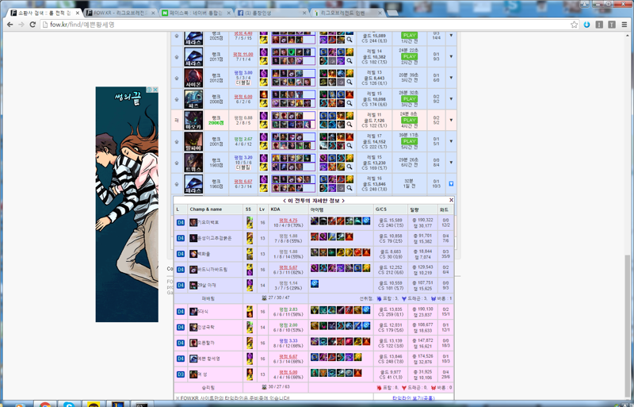Open League of Legends icon in the taskbar

coord(117,405)
